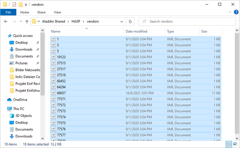240x148 pixels.
Task: Click the 11 KB size of file 69057
Action: [216, 93]
